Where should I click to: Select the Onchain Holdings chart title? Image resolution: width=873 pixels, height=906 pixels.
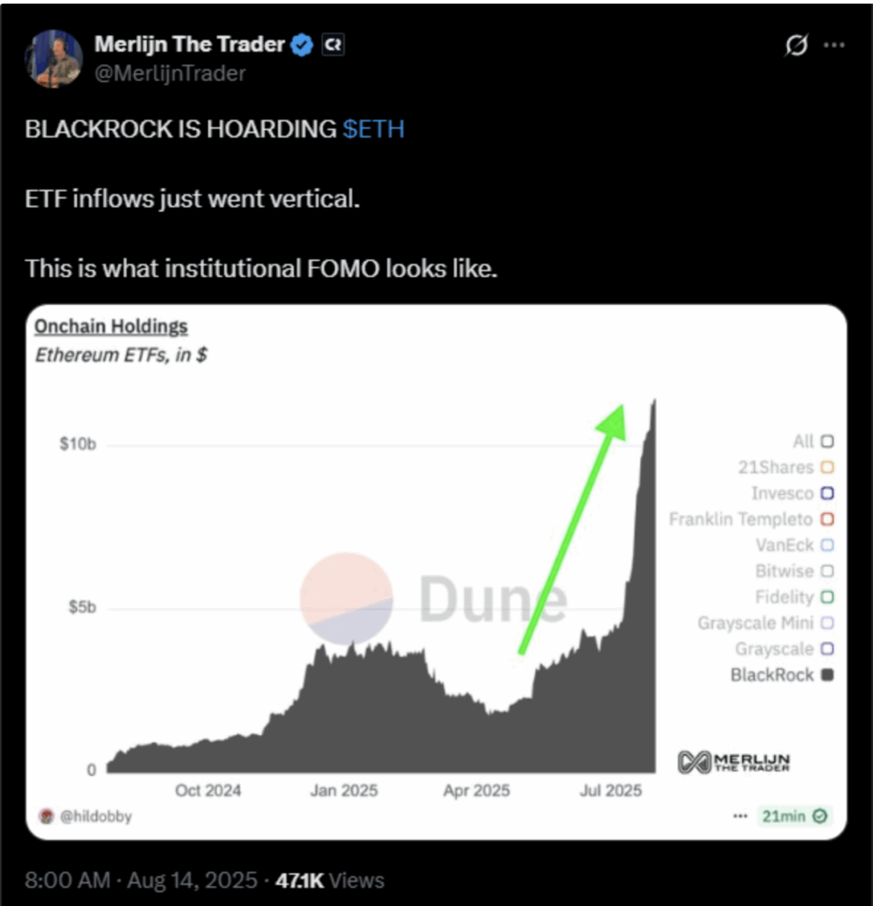[x=111, y=326]
